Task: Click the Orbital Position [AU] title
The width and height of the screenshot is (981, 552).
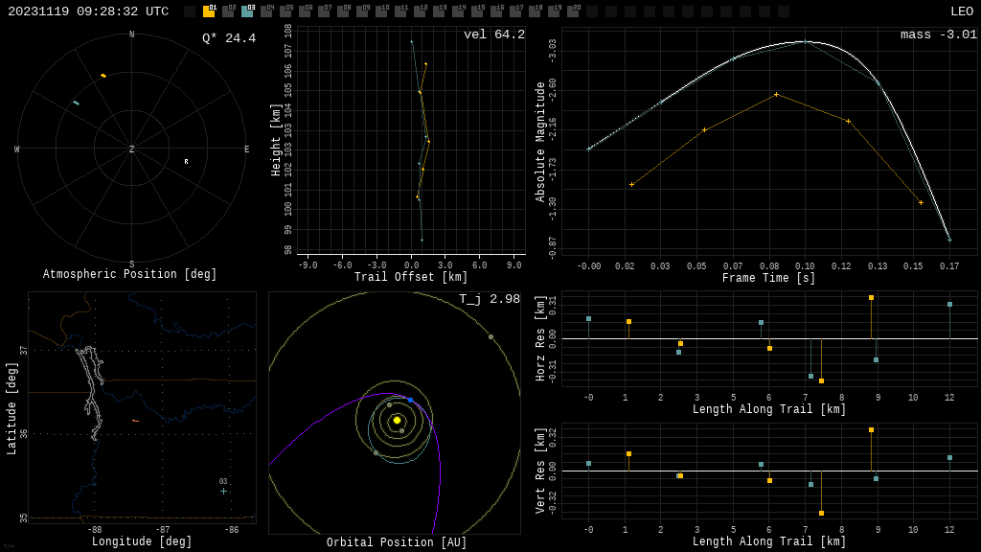Action: (397, 542)
